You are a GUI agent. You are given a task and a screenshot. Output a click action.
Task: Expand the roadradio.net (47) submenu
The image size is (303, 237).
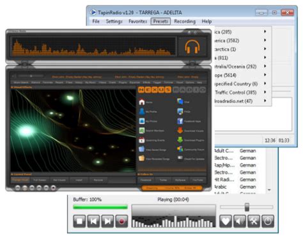(x=265, y=101)
